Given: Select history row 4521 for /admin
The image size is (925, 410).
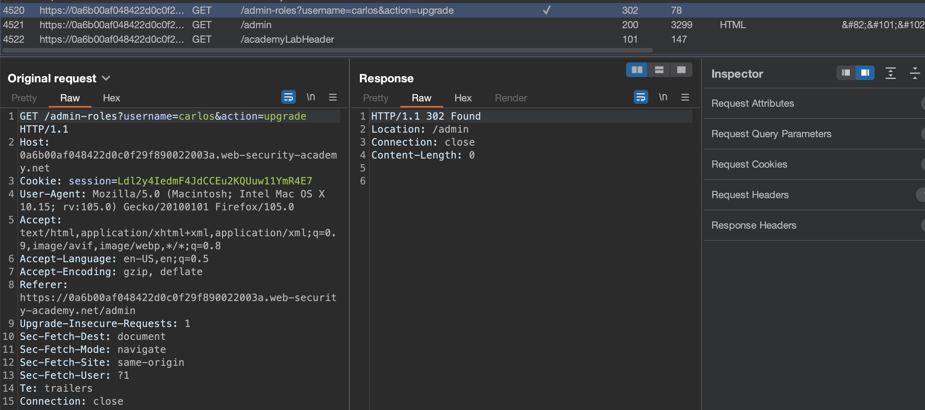Looking at the screenshot, I should [x=255, y=25].
